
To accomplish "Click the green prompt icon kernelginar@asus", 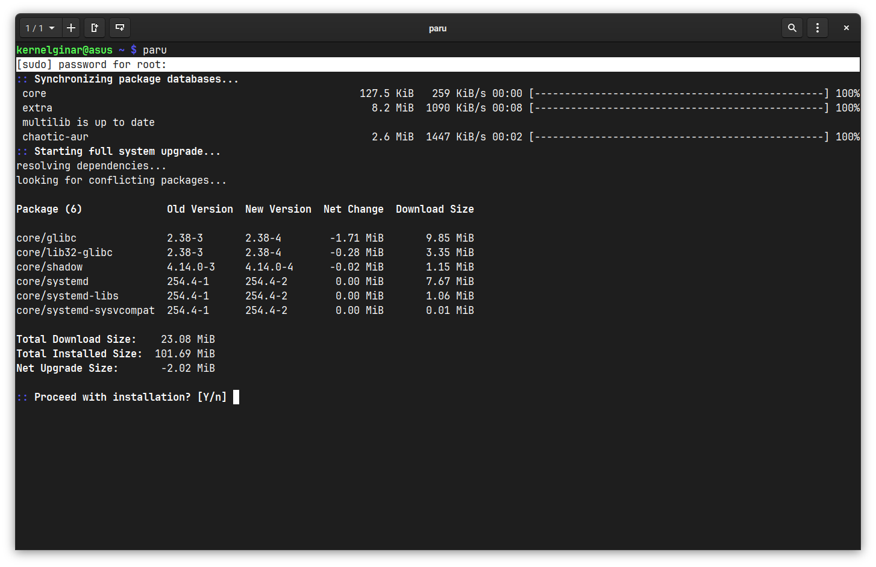I will pos(64,49).
